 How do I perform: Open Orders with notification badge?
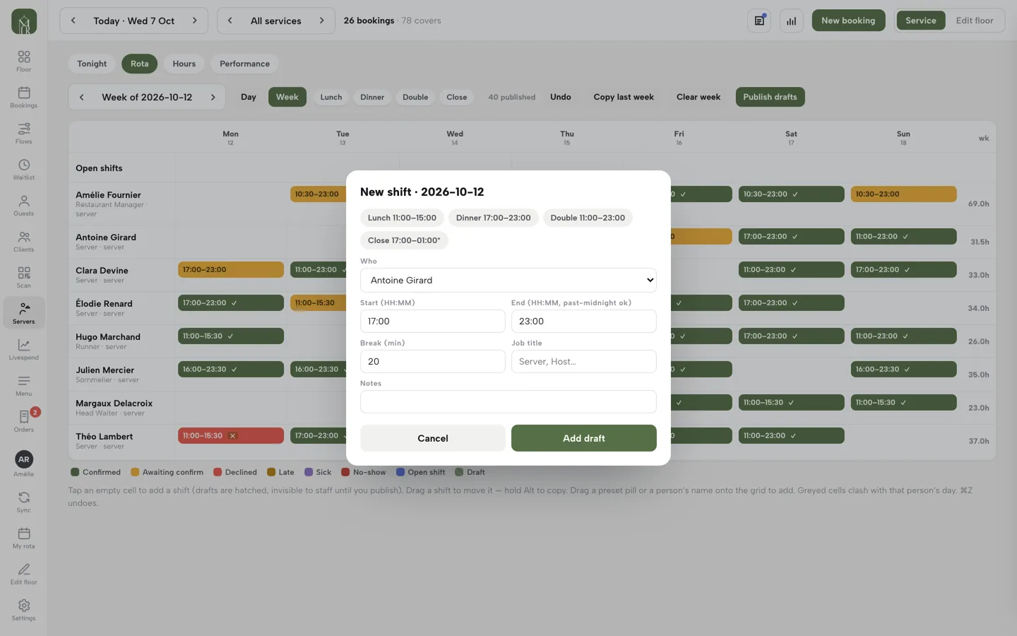click(24, 422)
